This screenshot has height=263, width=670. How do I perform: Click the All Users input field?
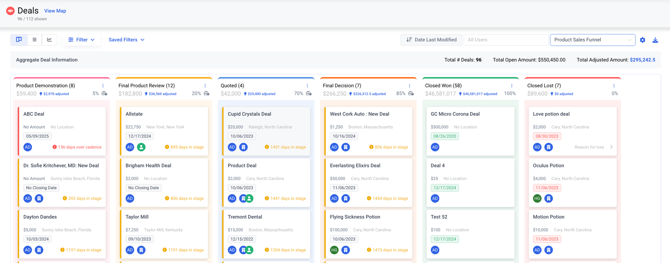506,40
